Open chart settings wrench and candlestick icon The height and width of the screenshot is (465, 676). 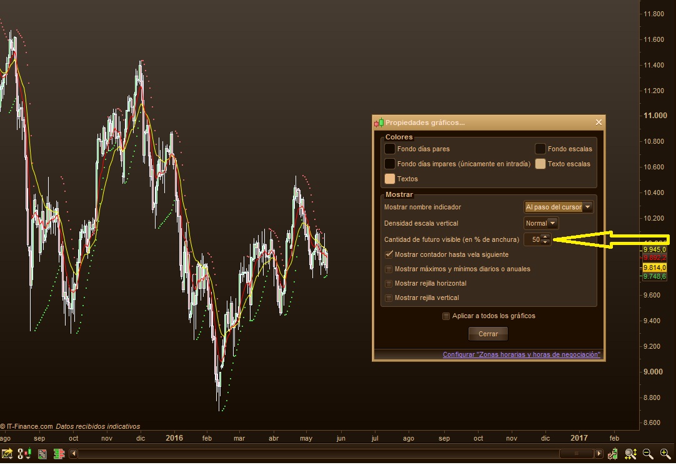point(613,454)
